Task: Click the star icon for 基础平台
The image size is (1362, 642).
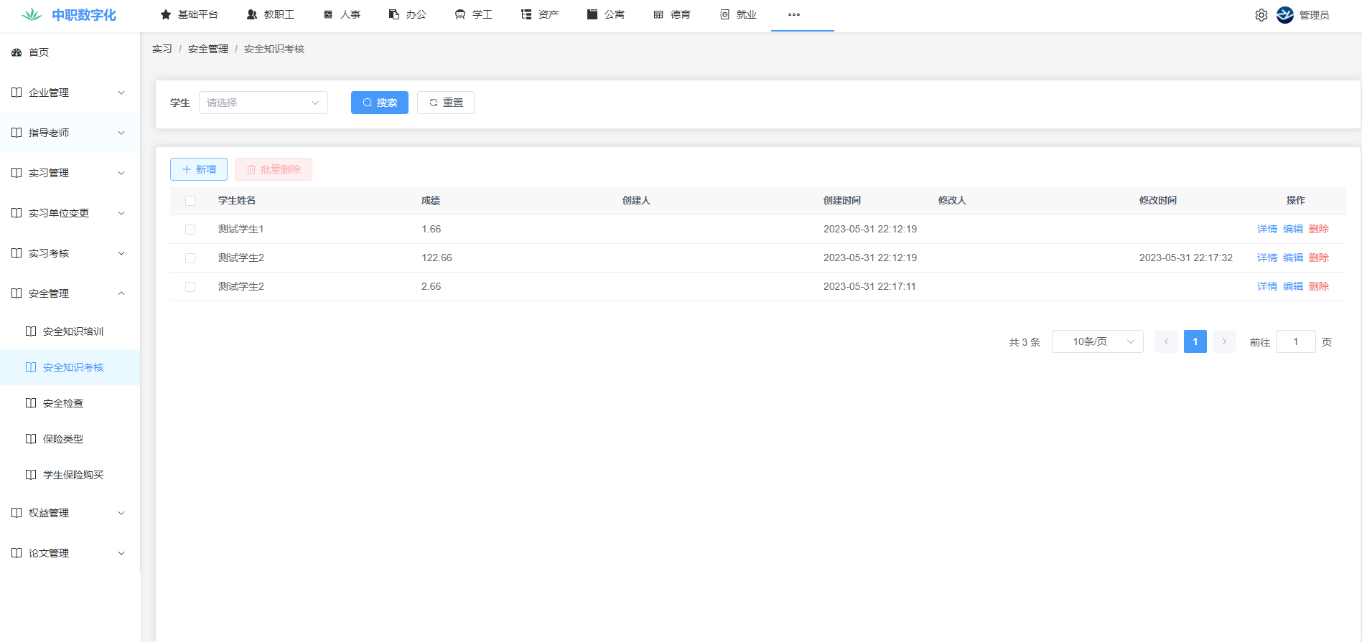Action: [x=166, y=14]
